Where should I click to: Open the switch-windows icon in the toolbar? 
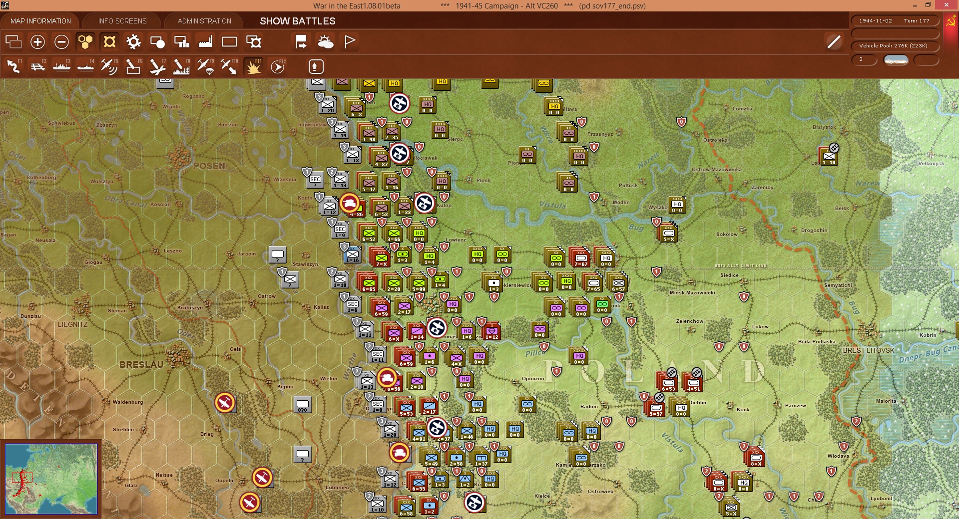(x=13, y=42)
